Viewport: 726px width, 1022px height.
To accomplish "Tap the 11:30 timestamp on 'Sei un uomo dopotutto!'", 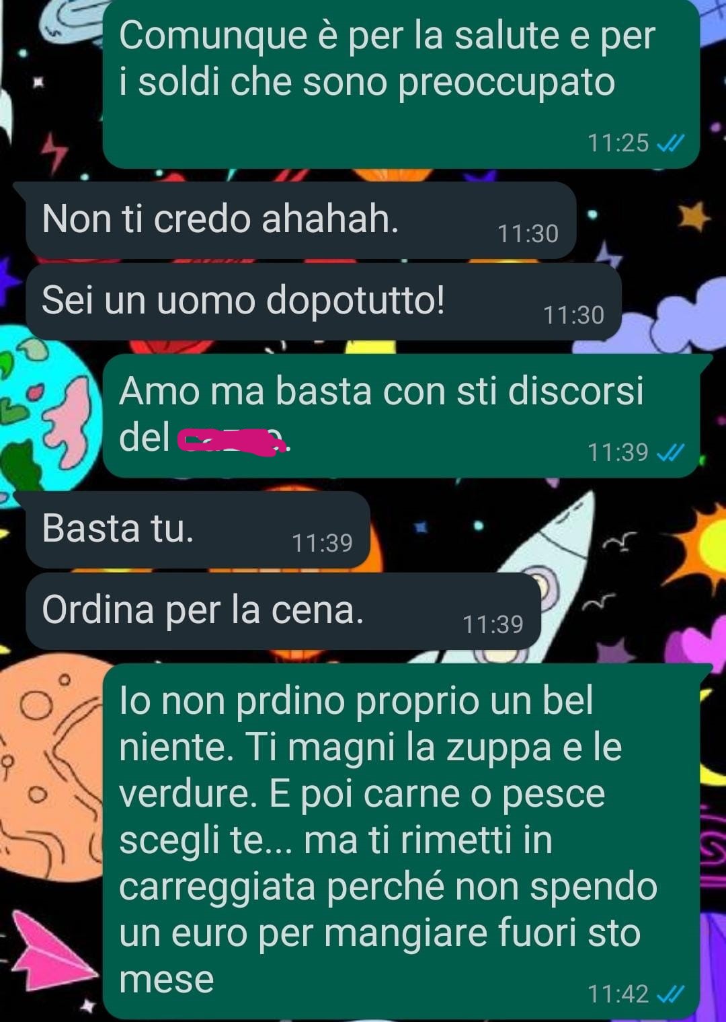I will tap(573, 316).
